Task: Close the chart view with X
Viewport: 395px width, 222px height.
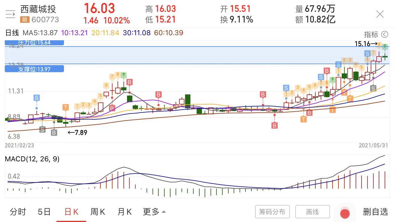Action: point(380,14)
